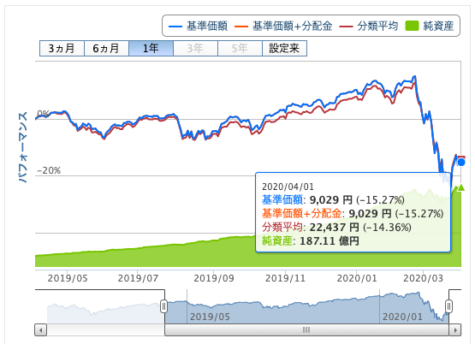Click the 基準価額 9,029 円 tooltip line

333,200
